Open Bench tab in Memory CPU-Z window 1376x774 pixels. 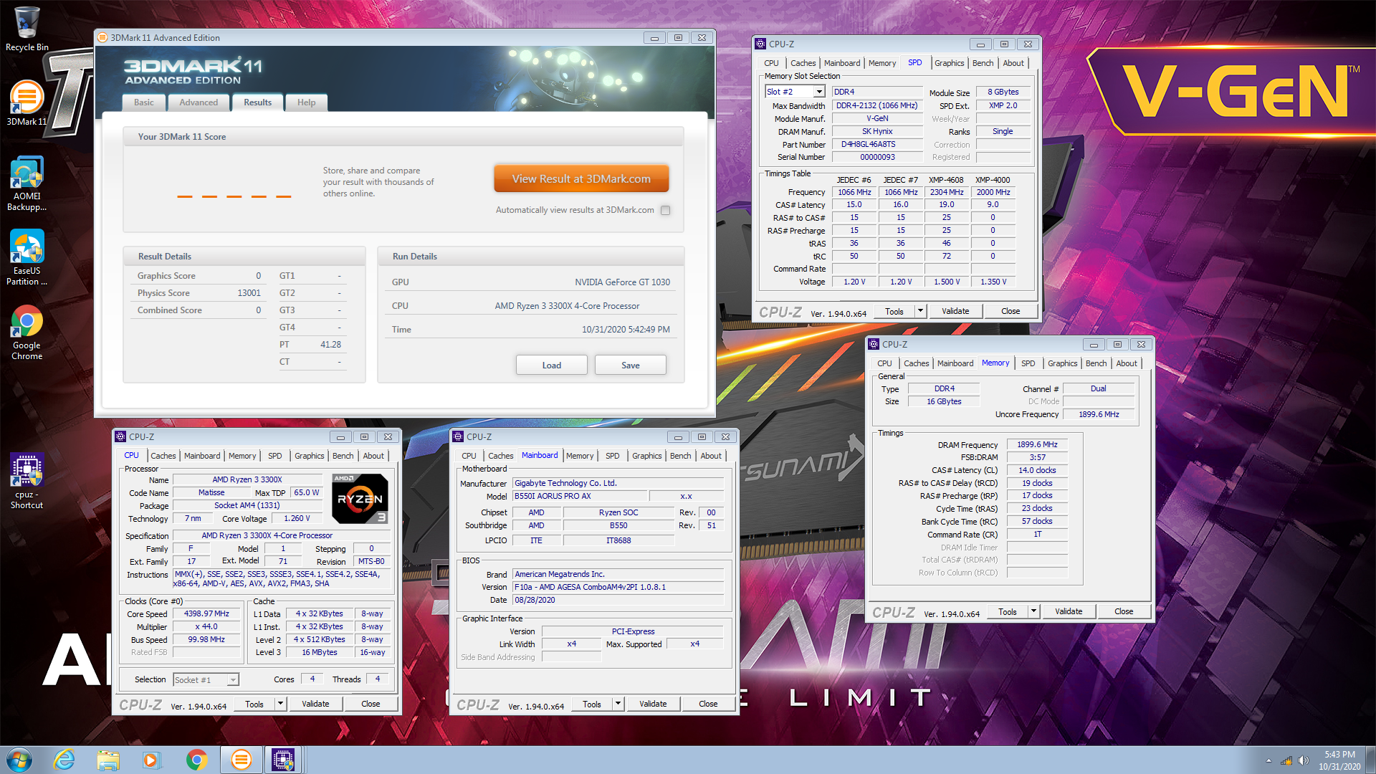coord(1096,363)
